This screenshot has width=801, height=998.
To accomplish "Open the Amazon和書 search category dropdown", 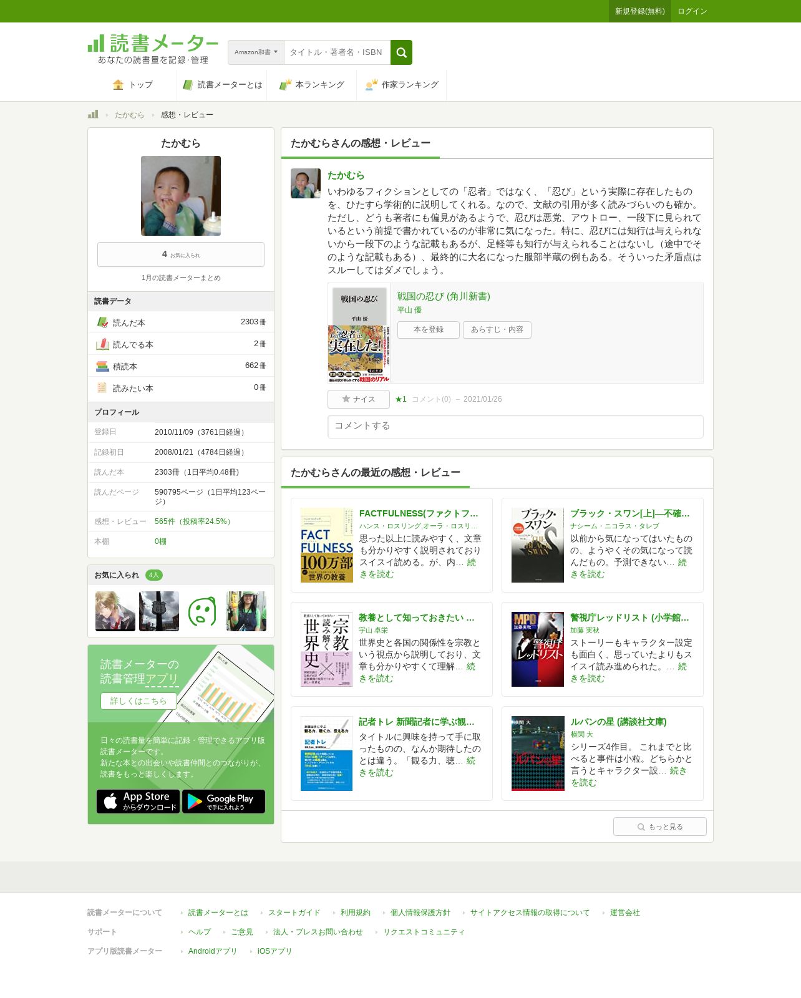I will pyautogui.click(x=256, y=52).
